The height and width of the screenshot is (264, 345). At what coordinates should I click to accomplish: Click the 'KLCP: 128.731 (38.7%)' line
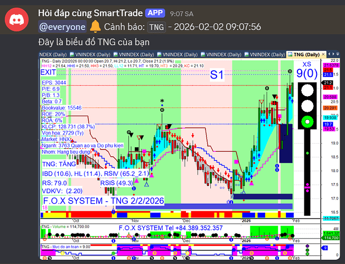68,127
